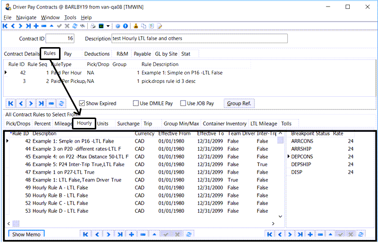Viewport: 378px width, 243px height.
Task: Jump to first record in top toolbar
Action: click(x=5, y=26)
